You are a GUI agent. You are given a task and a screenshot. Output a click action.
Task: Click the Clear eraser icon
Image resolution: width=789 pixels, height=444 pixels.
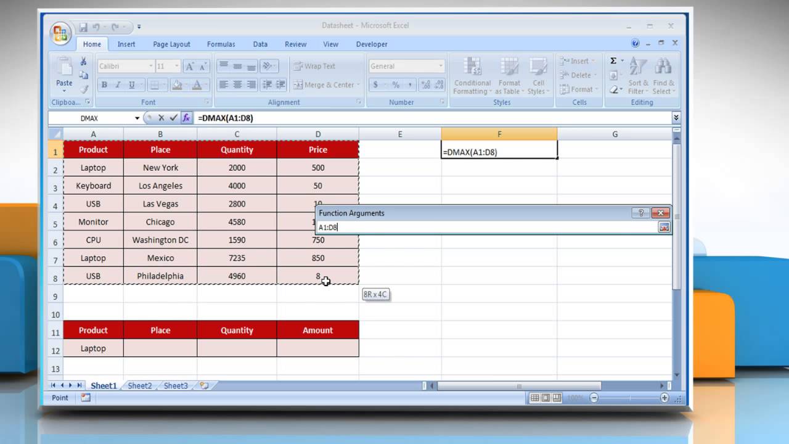tap(614, 89)
